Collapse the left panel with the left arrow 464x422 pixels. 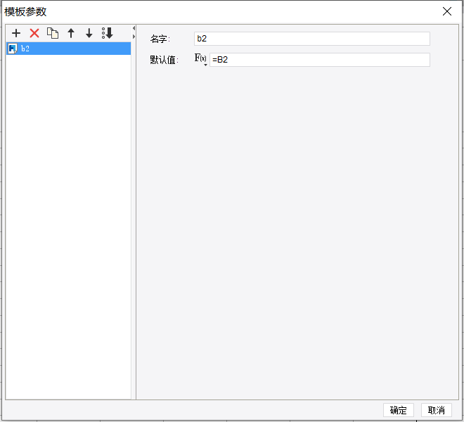(134, 28)
